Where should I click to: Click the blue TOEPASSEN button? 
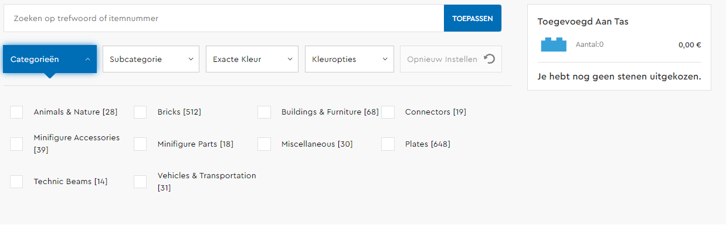click(473, 19)
